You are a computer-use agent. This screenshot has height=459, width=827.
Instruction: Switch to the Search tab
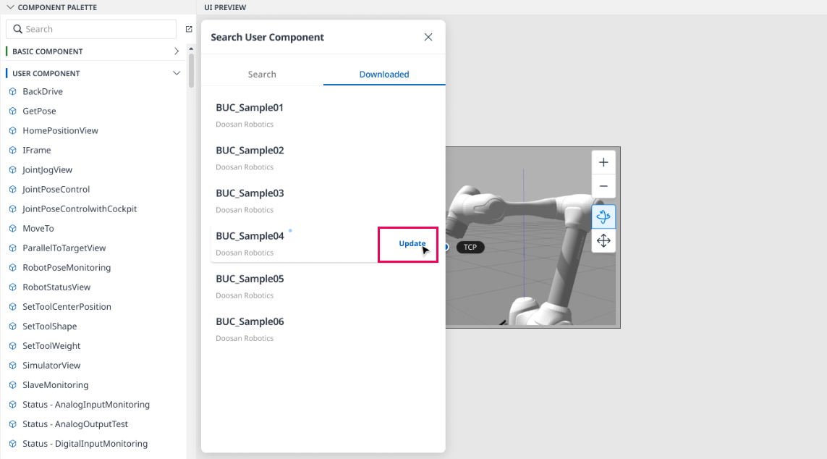tap(262, 75)
